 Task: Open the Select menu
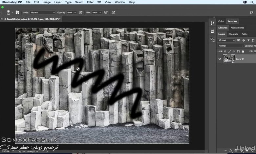pyautogui.click(x=79, y=2)
